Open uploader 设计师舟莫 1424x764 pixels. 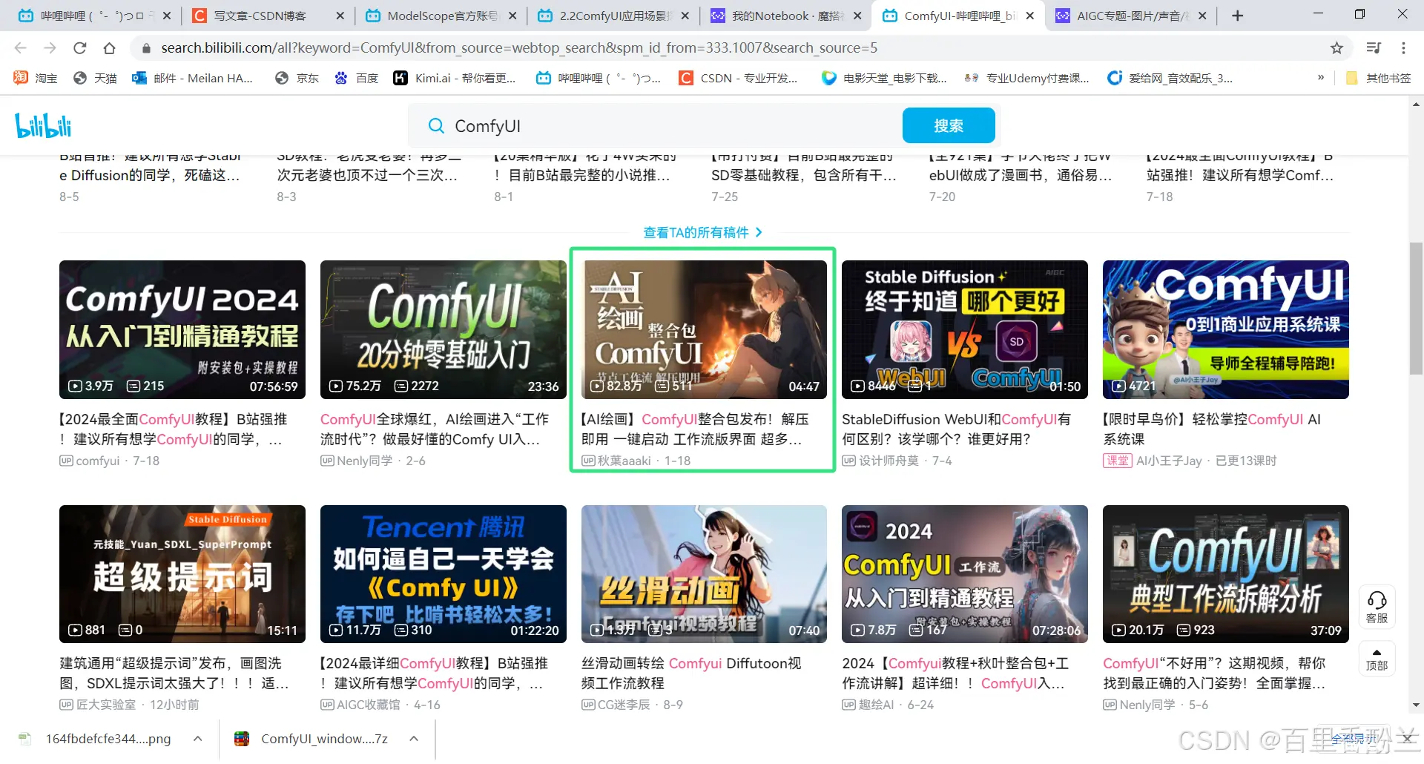[889, 461]
